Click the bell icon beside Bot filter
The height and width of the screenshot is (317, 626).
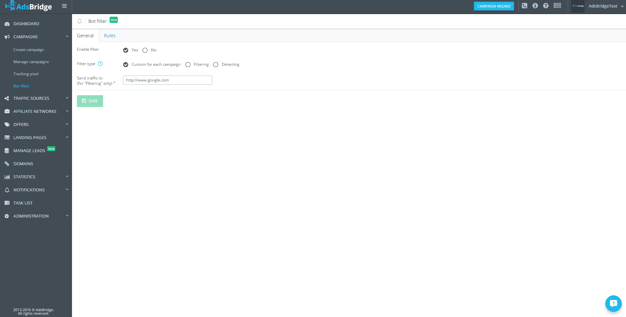point(80,21)
